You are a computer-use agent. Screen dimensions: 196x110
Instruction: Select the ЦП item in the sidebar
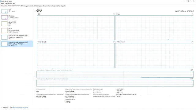(17, 11)
